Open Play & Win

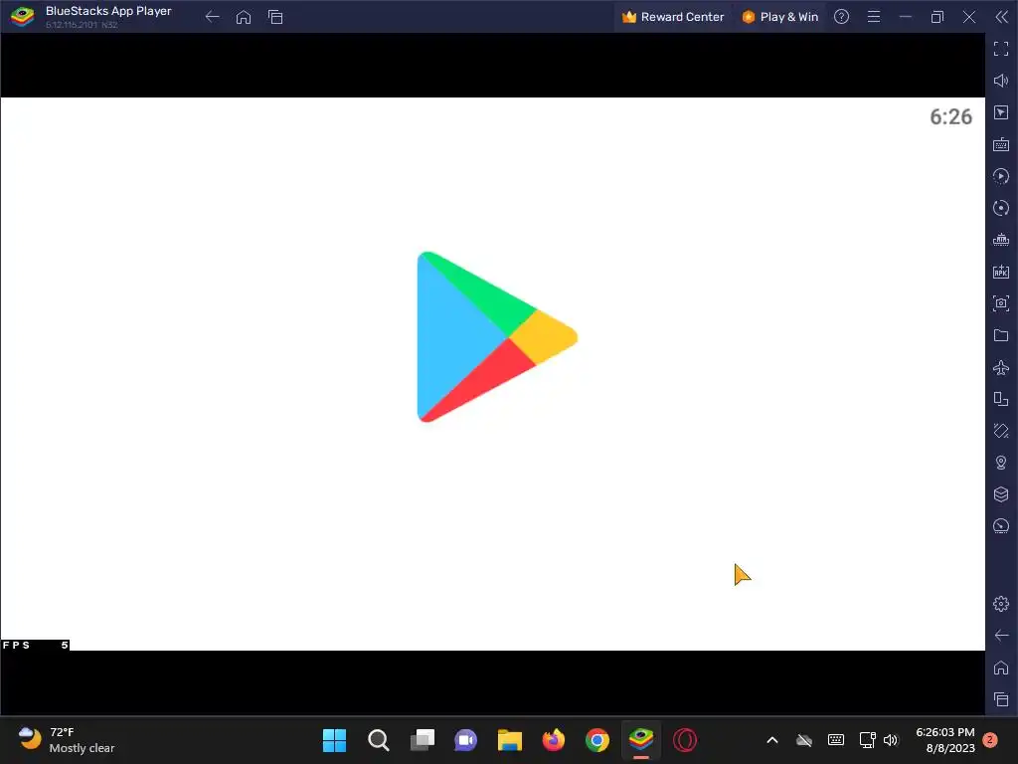[x=779, y=17]
